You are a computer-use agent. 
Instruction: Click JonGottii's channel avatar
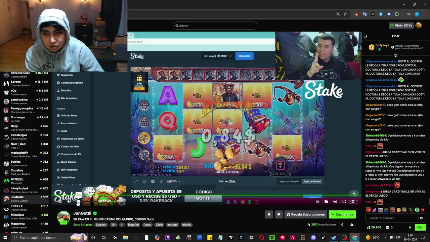pos(63,217)
